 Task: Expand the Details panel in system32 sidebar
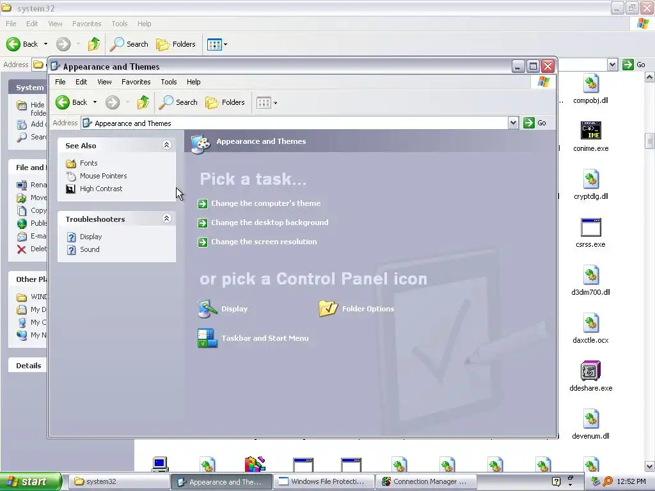tap(28, 365)
